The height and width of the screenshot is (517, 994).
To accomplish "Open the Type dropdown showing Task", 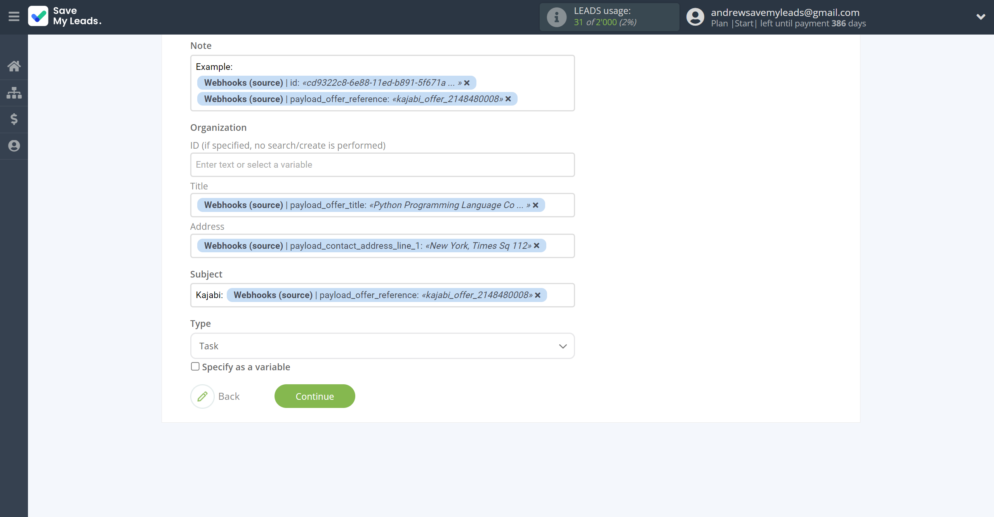I will (x=382, y=346).
